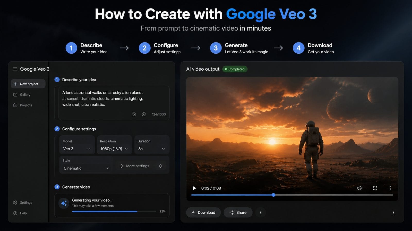Click the plus icon on New project
This screenshot has width=412, height=231.
(15, 84)
